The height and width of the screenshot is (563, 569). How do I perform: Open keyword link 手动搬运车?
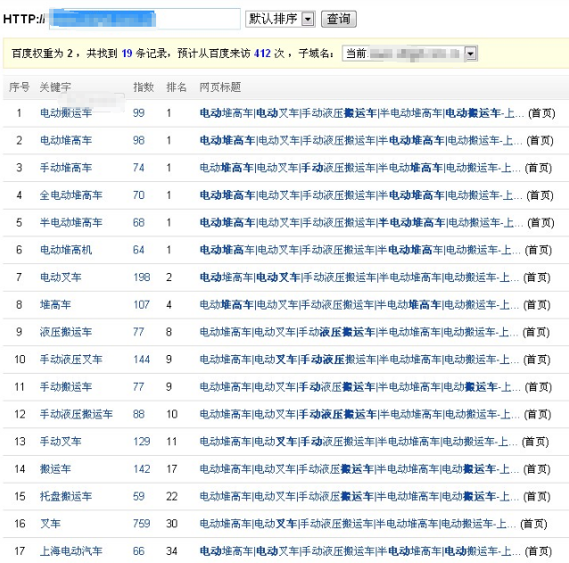click(x=66, y=386)
